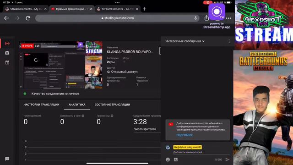The width and height of the screenshot is (293, 165).
Task: Click the StreamChamp recording button icon
Action: (217, 11)
